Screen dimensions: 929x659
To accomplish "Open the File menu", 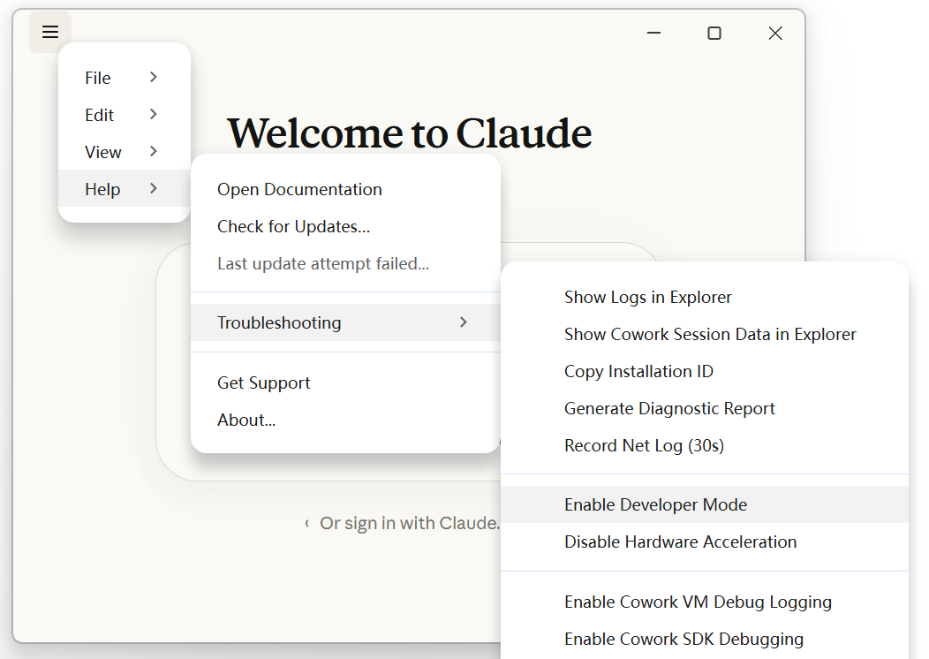I will pos(124,78).
